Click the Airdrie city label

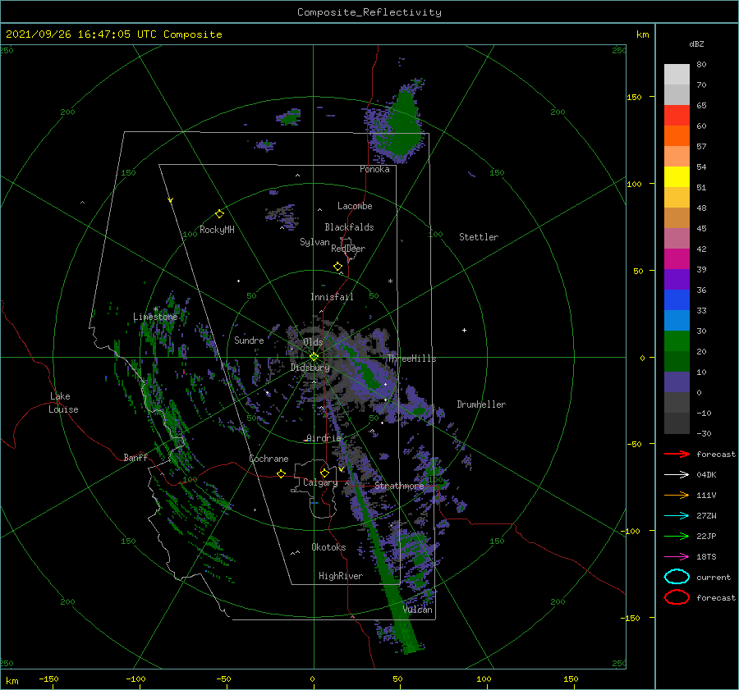[324, 438]
